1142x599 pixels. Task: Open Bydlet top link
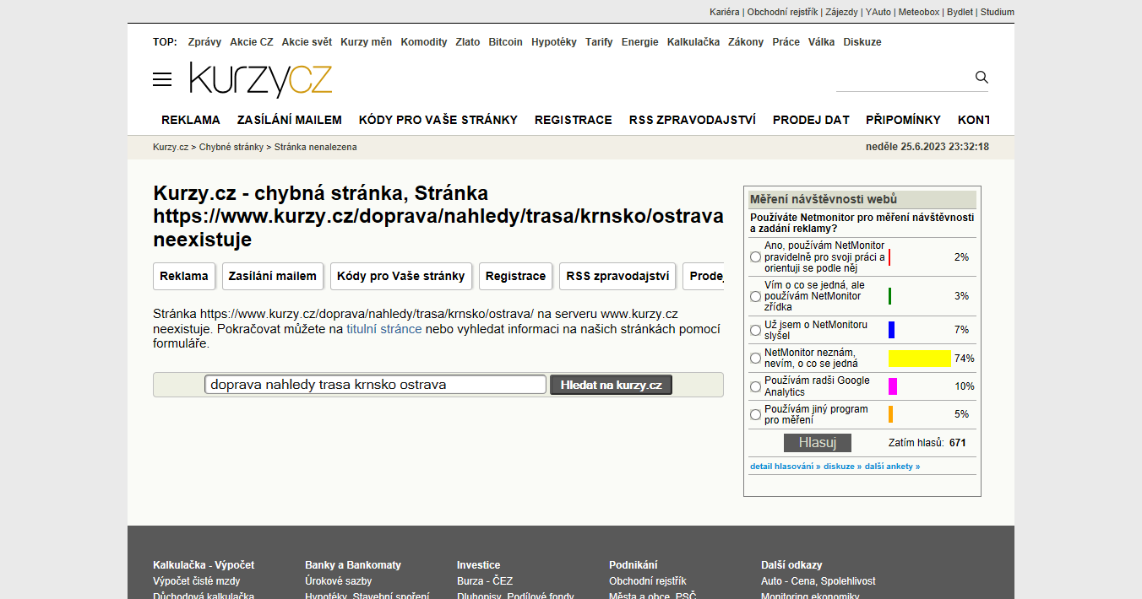pos(960,12)
